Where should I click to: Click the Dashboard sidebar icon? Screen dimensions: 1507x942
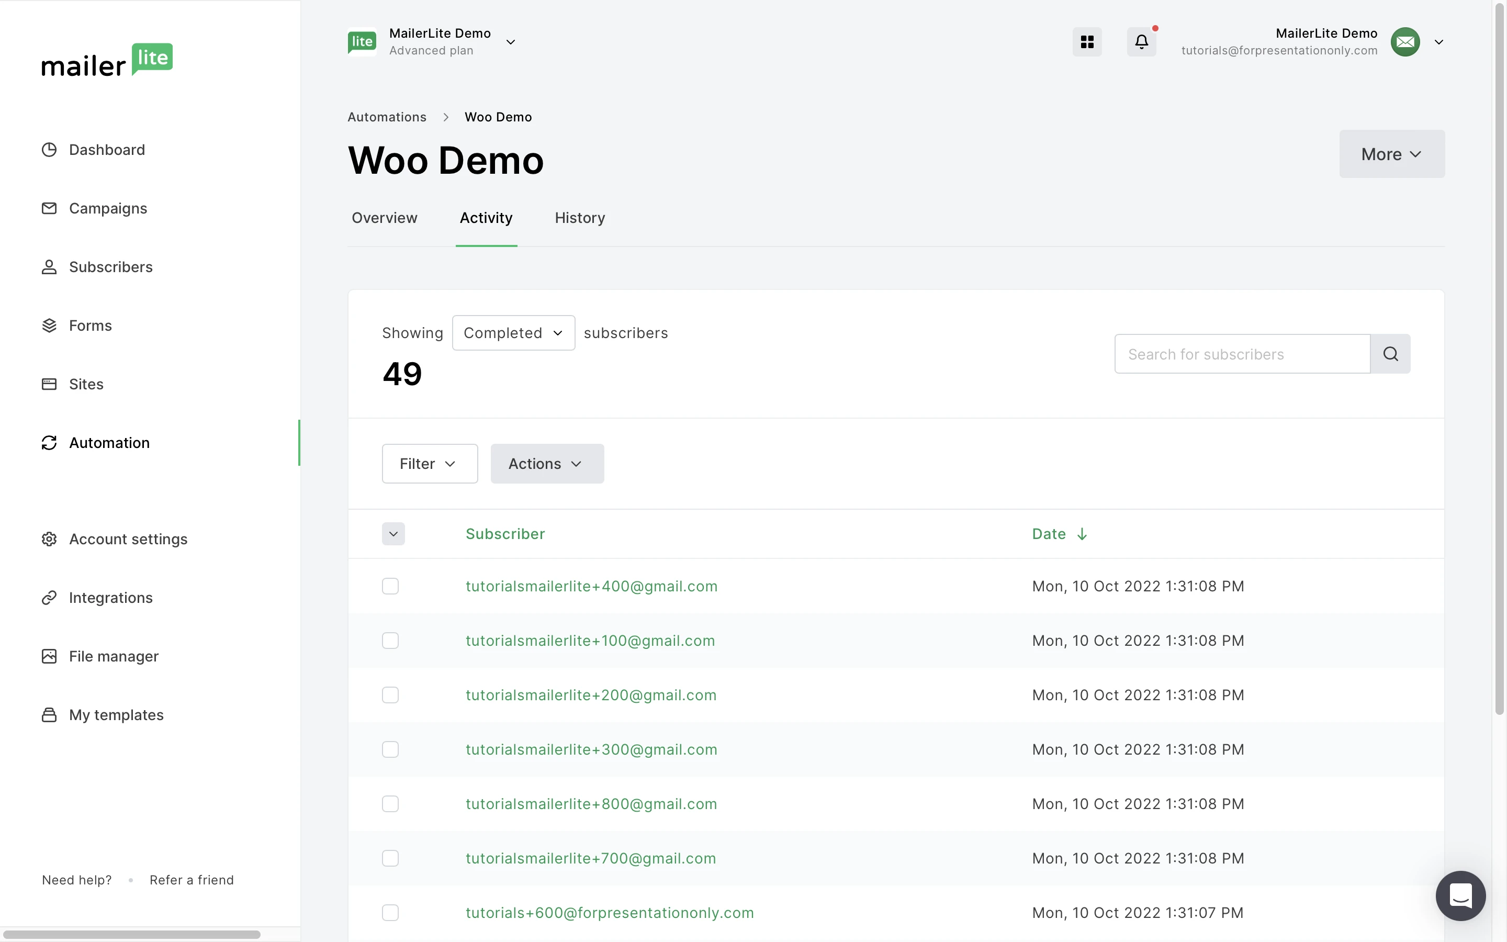click(x=49, y=150)
